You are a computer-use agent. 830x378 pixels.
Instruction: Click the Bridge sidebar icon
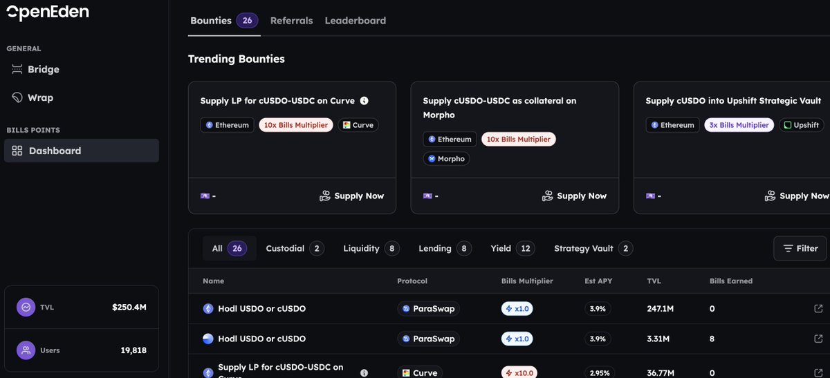click(x=17, y=69)
